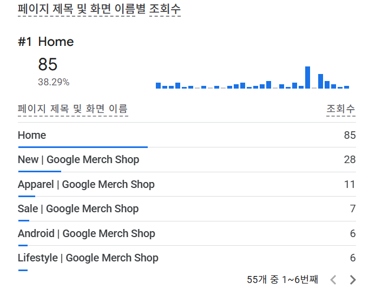This screenshot has width=375, height=303.
Task: Click the 85 total views figure
Action: 48,64
